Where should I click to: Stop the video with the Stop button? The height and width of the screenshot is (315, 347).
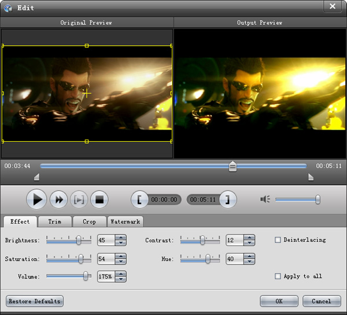pyautogui.click(x=99, y=200)
